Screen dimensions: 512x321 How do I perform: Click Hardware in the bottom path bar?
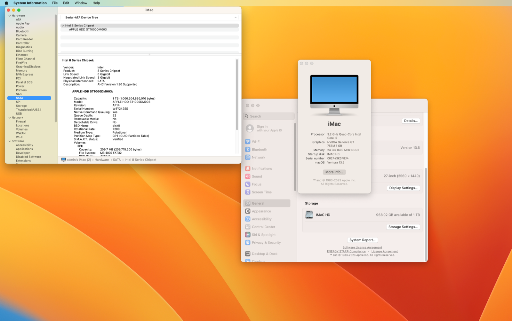pos(102,160)
